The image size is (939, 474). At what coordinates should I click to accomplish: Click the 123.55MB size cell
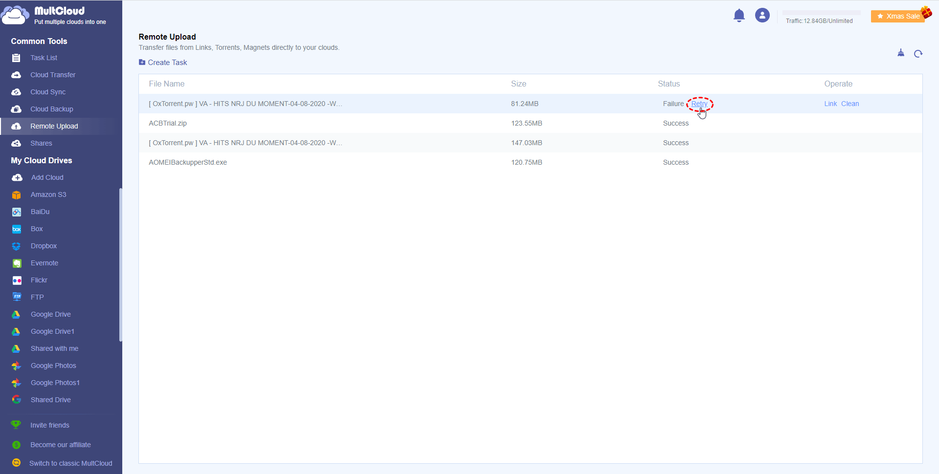pyautogui.click(x=527, y=123)
